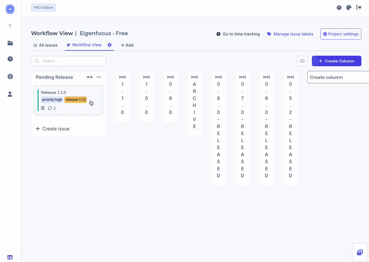
Task: Click the keyboard shortcuts icon button
Action: (x=302, y=61)
